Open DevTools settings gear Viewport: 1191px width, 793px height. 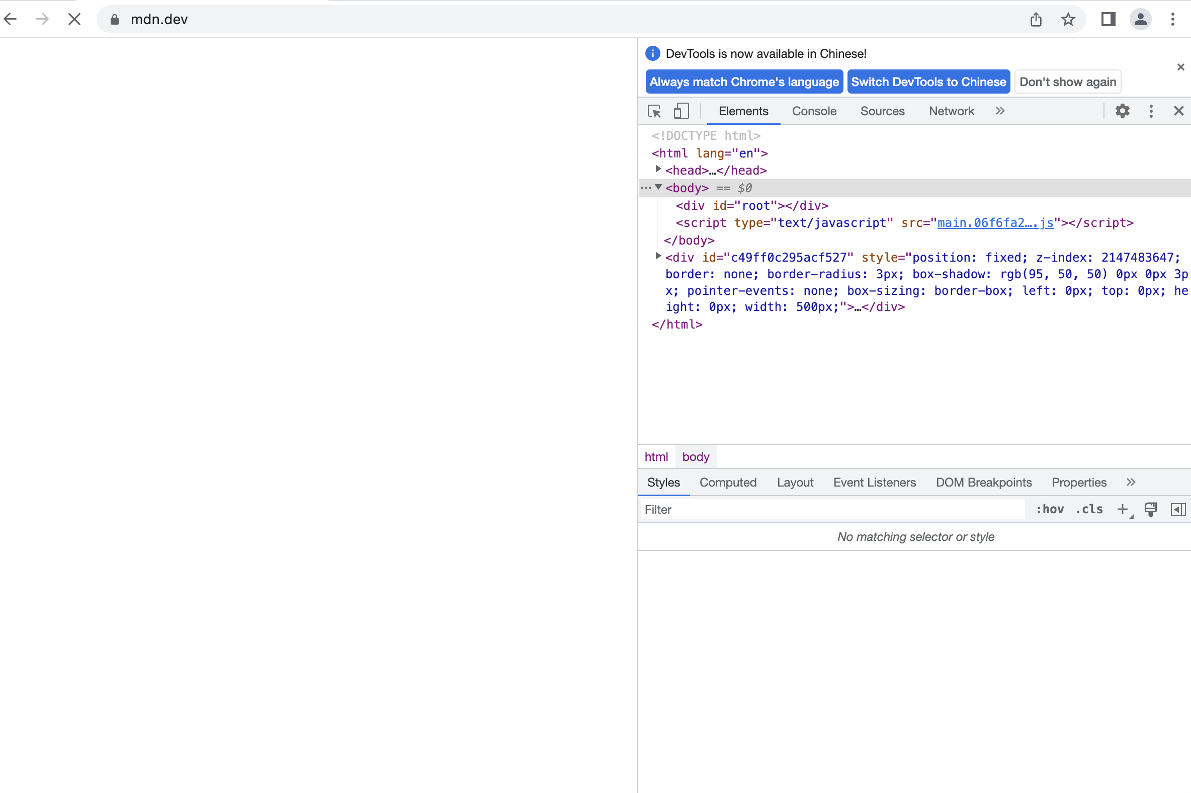1123,111
